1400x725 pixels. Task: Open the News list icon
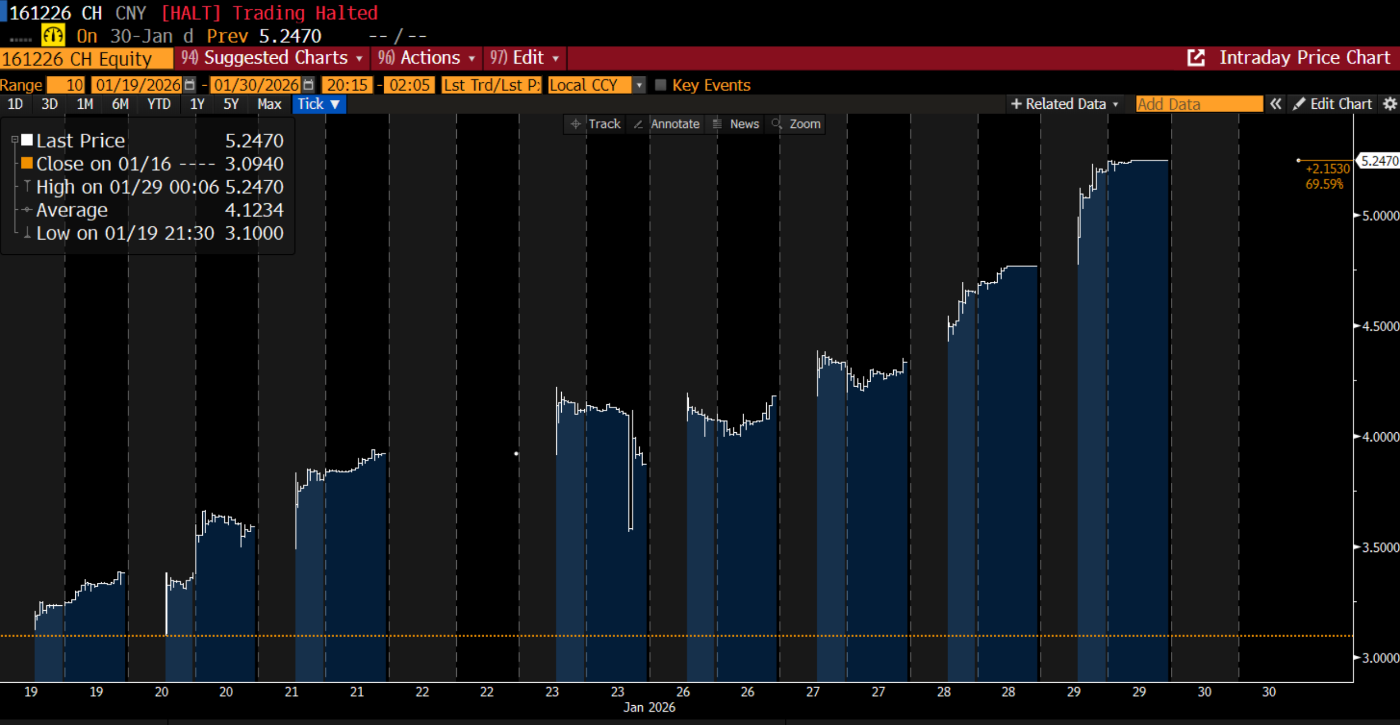click(x=717, y=124)
